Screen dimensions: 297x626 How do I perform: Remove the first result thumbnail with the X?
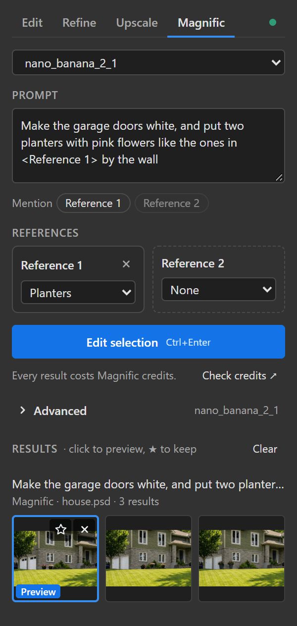(85, 529)
